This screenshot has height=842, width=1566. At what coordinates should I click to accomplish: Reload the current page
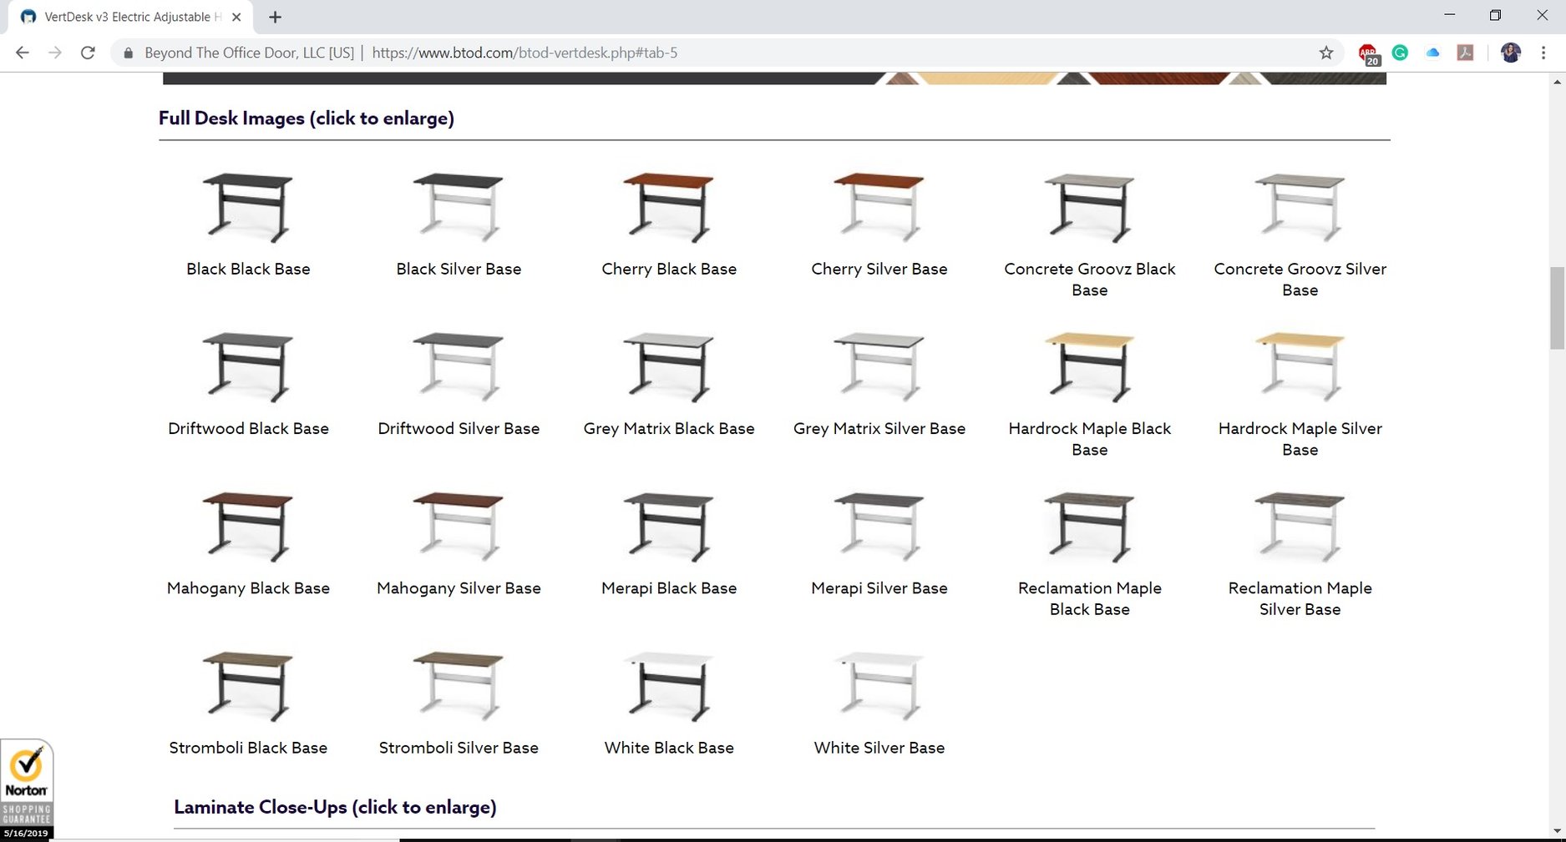pos(88,52)
